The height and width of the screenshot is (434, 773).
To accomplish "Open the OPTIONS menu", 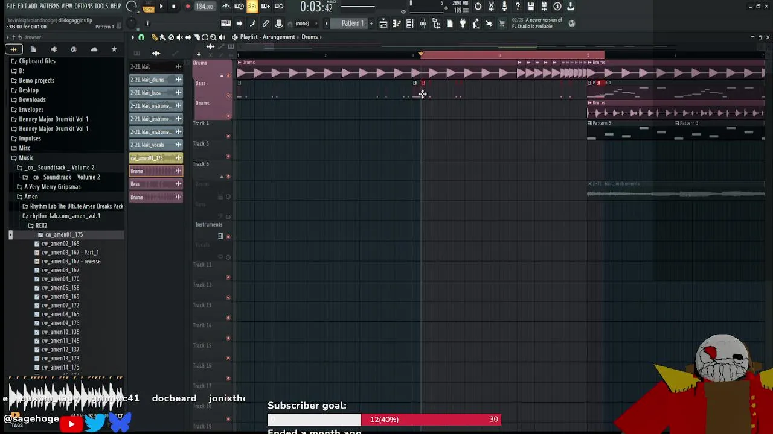I will pos(83,7).
